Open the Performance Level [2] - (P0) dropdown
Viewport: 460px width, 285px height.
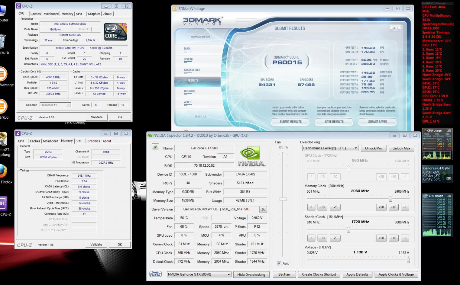pos(330,148)
